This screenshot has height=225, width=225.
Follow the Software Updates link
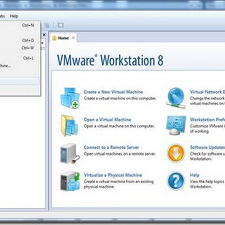[207, 147]
